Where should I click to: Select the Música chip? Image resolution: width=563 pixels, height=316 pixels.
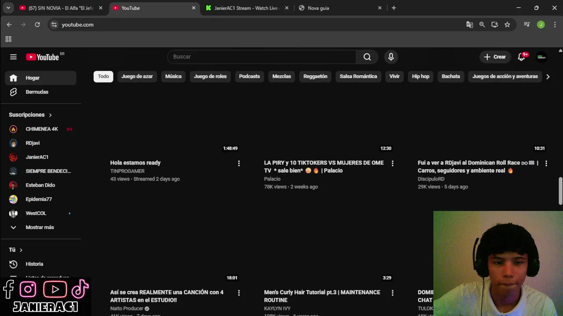(173, 76)
